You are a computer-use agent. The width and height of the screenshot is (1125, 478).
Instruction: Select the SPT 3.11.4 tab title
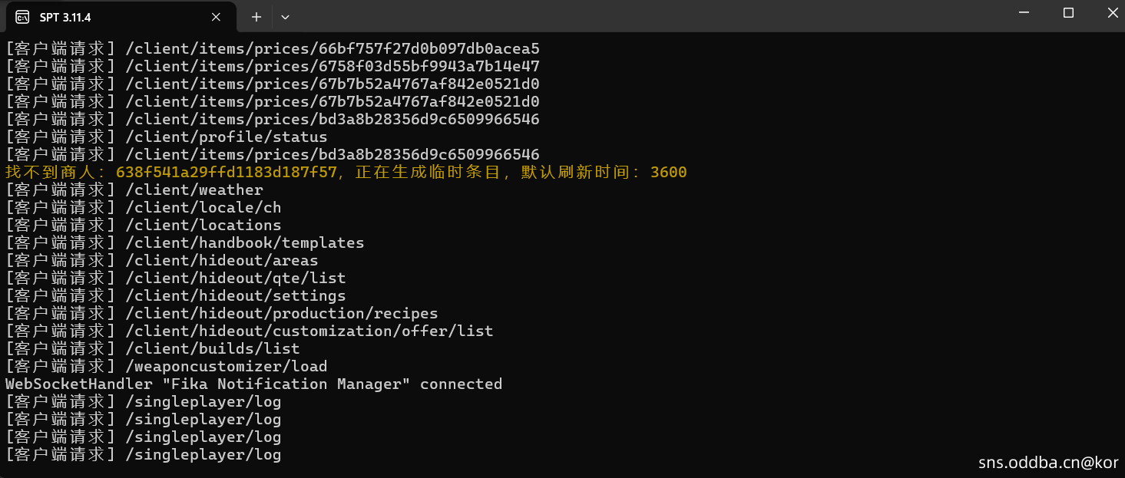[65, 17]
